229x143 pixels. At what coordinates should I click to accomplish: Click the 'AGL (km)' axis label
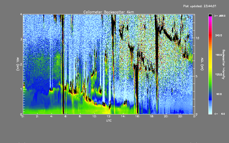tap(18, 64)
